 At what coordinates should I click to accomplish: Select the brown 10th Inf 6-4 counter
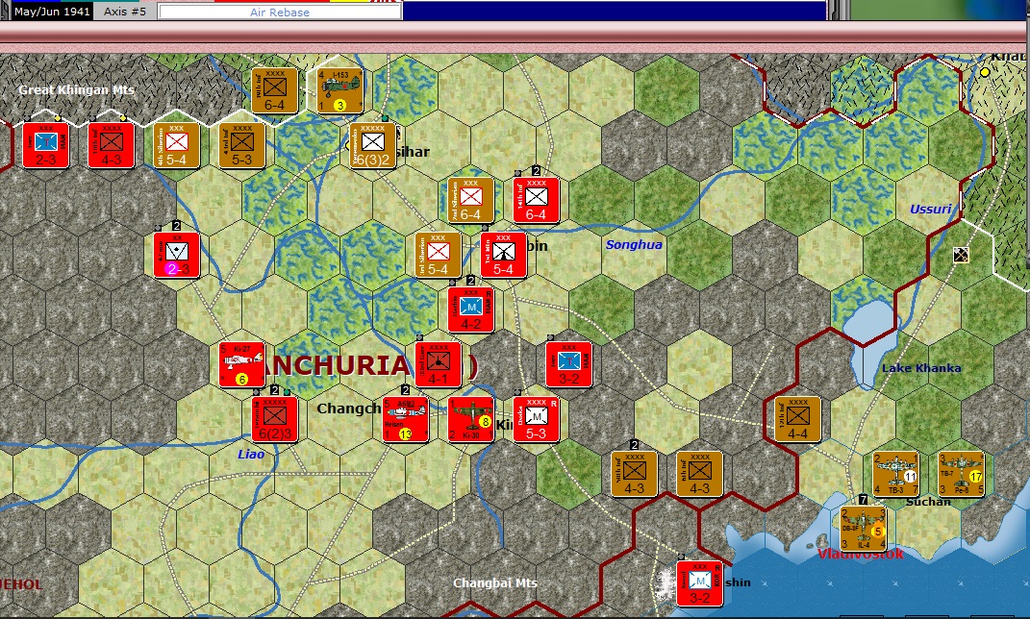pos(275,90)
